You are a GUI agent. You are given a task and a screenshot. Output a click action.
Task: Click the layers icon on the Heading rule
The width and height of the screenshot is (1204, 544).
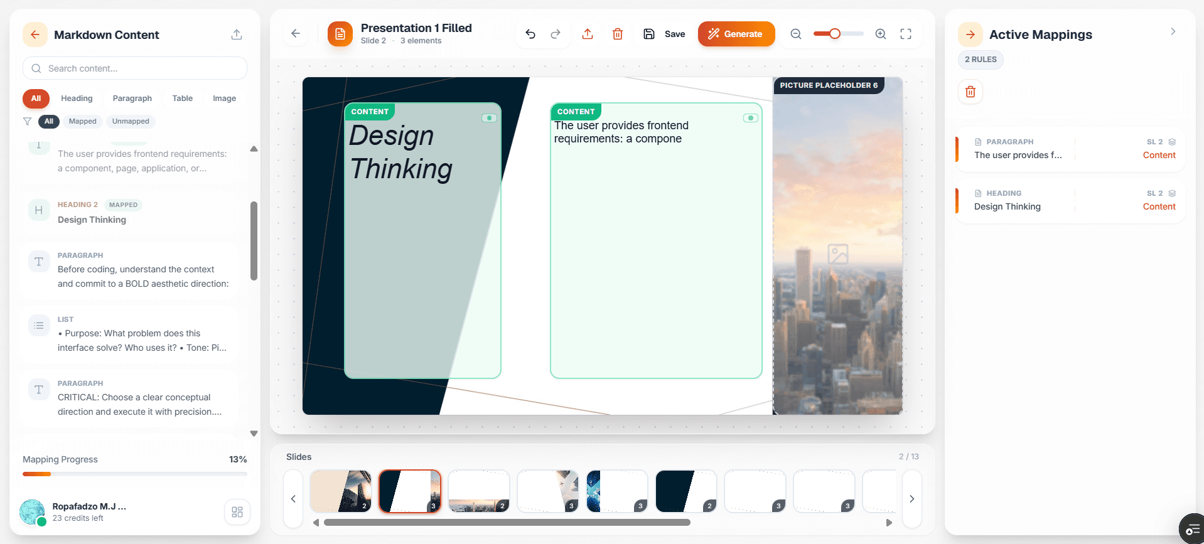pyautogui.click(x=1172, y=193)
